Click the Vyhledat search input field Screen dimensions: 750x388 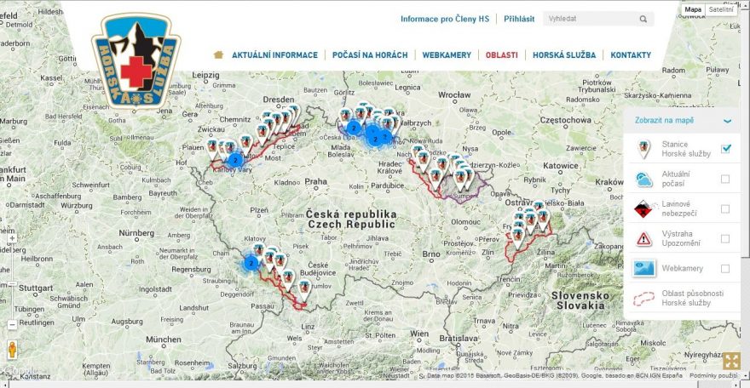pos(590,19)
